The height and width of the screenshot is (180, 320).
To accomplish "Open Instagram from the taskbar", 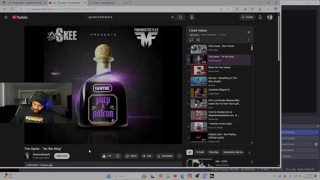I will (x=190, y=176).
